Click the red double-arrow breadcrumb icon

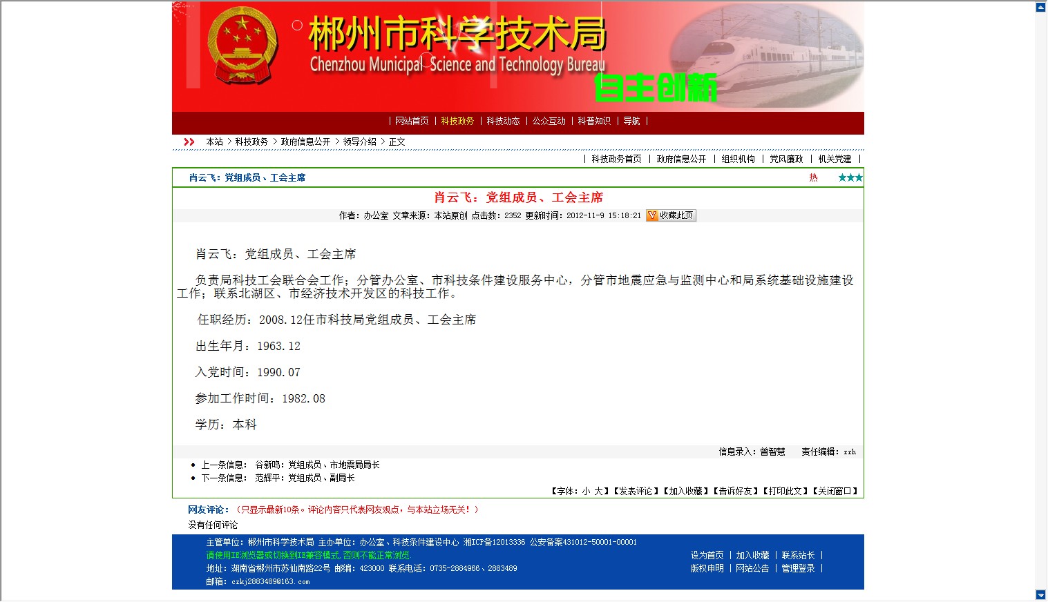[x=189, y=142]
